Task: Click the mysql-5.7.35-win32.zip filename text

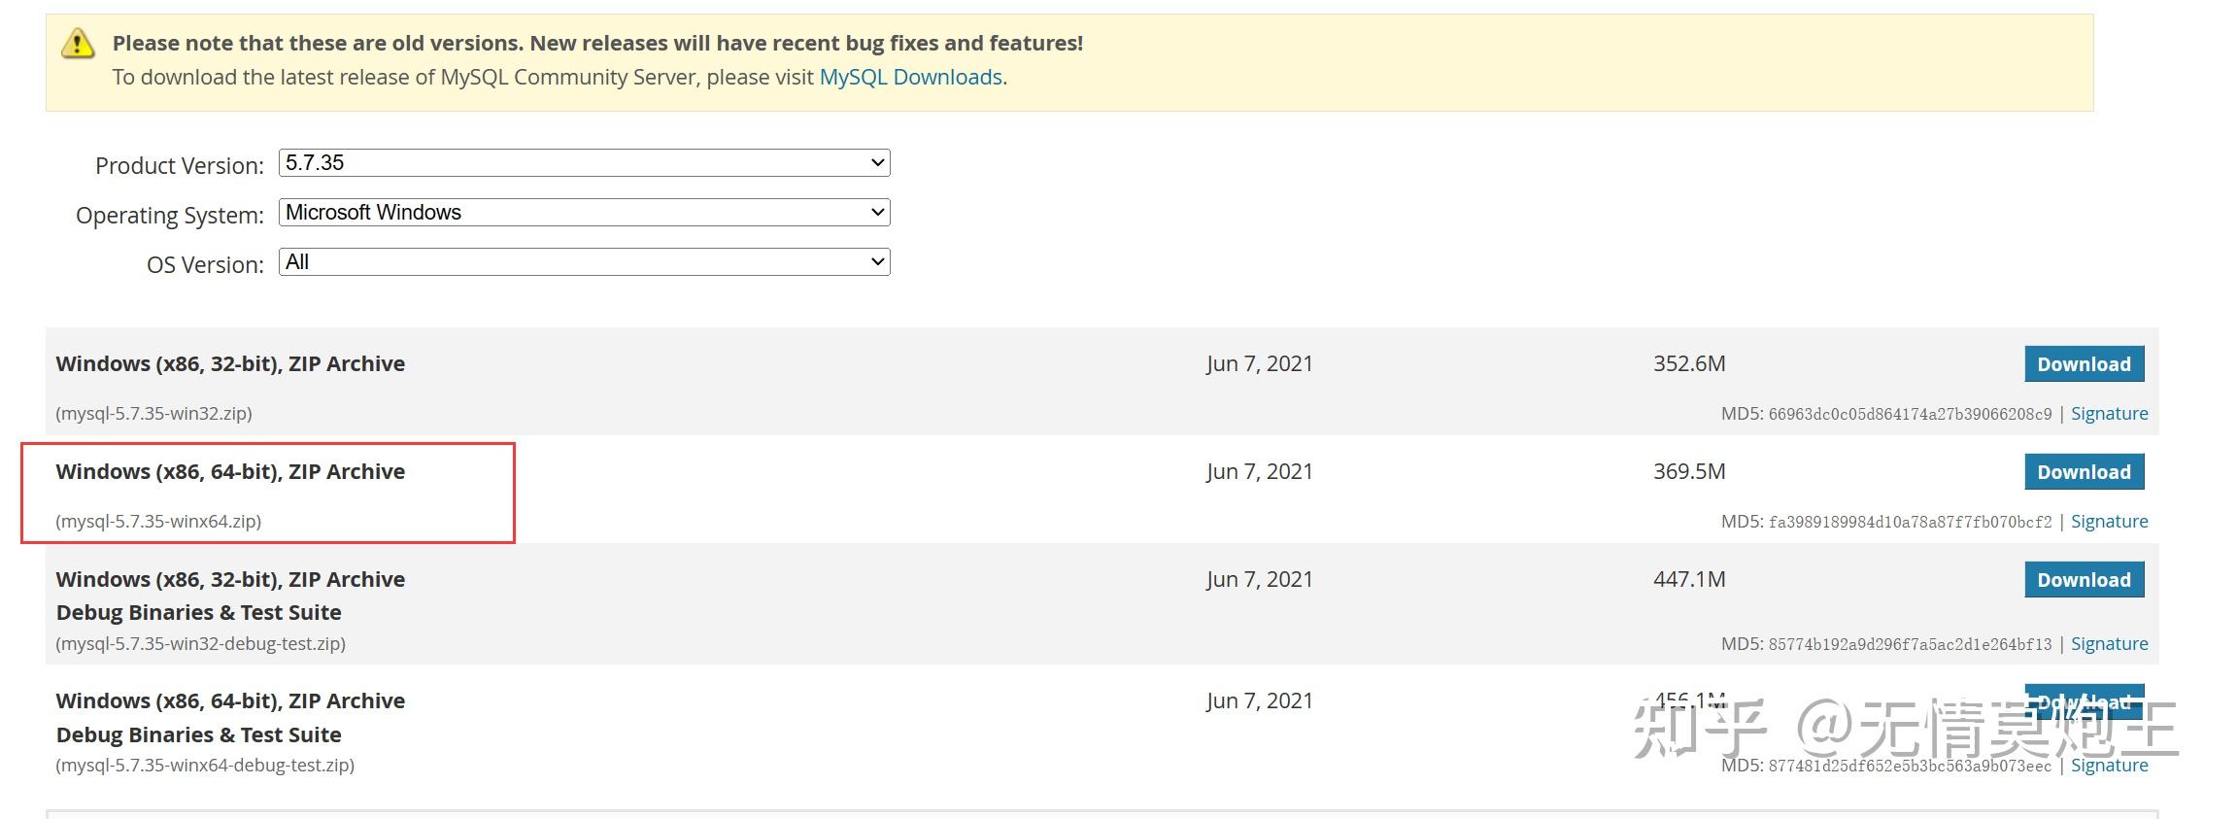Action: [x=154, y=414]
